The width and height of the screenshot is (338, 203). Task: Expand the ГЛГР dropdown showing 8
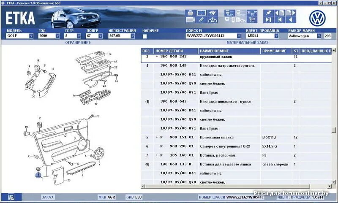pyautogui.click(x=79, y=36)
